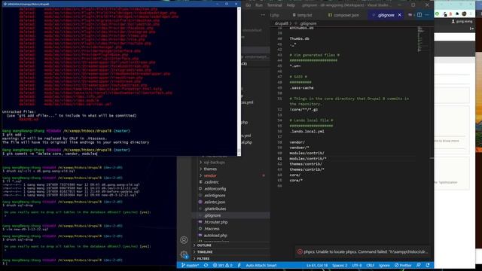482x271 pixels.
Task: Click the editor minimap
Action: [x=422, y=39]
